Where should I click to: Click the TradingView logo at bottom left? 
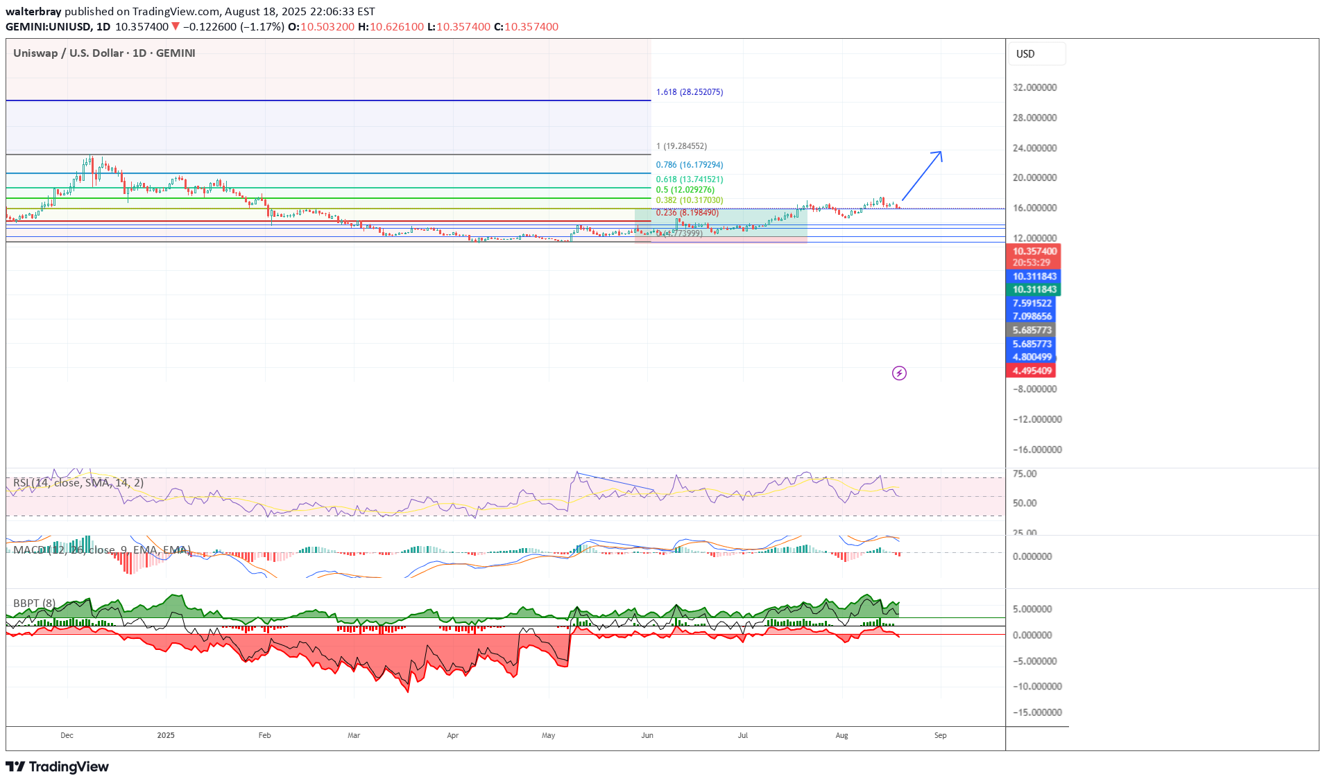coord(58,766)
